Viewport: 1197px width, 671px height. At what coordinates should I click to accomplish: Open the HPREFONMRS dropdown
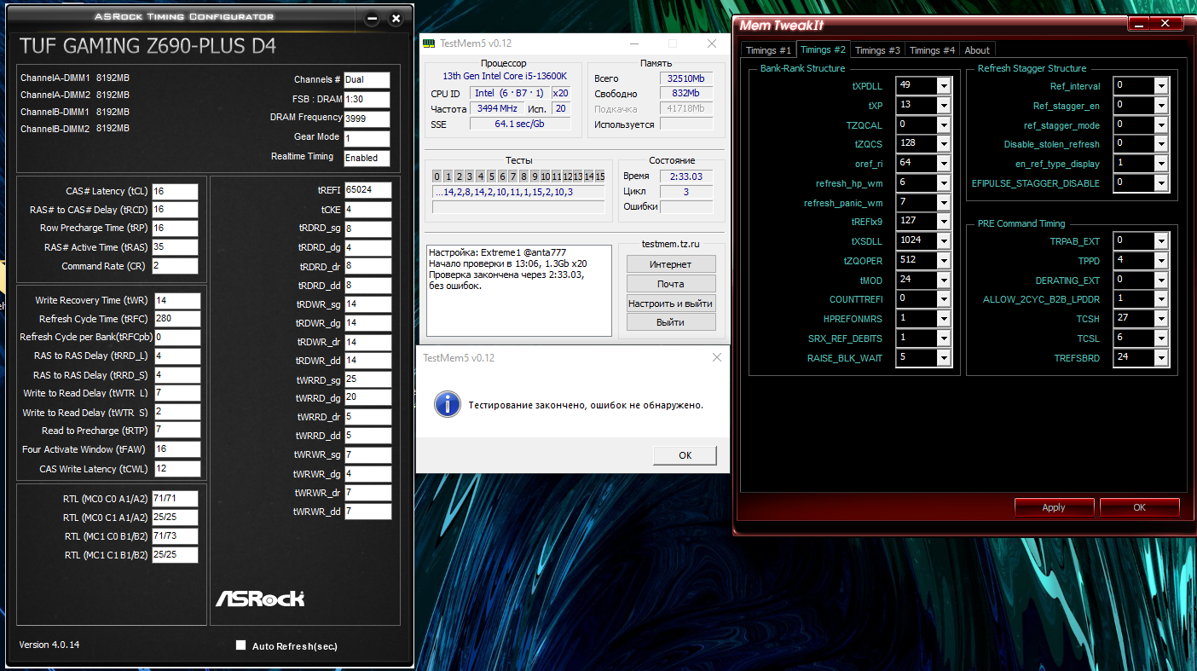click(944, 319)
